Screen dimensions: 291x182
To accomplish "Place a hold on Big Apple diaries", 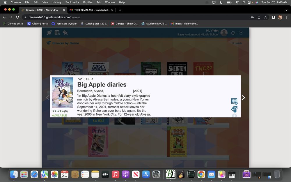I will pos(234,109).
